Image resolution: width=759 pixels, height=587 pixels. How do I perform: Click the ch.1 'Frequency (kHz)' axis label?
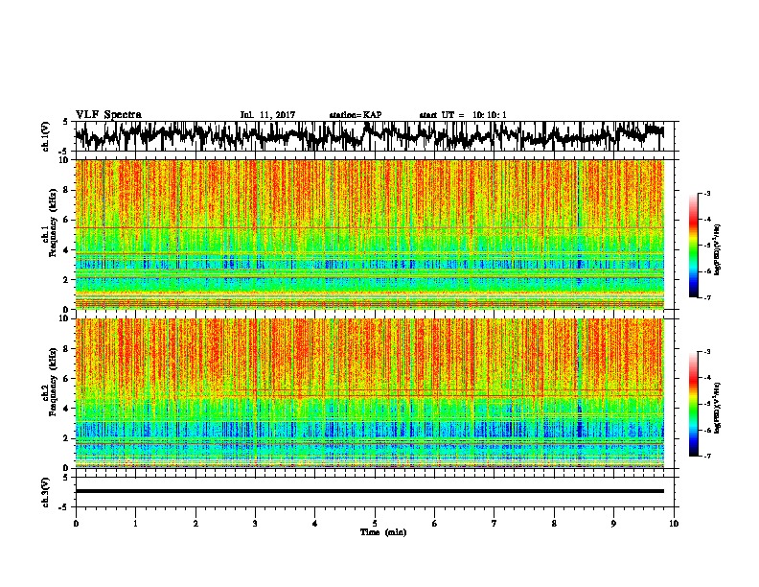point(53,223)
